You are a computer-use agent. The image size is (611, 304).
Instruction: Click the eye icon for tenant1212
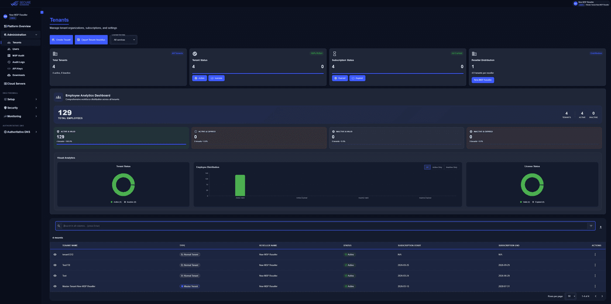pyautogui.click(x=55, y=254)
